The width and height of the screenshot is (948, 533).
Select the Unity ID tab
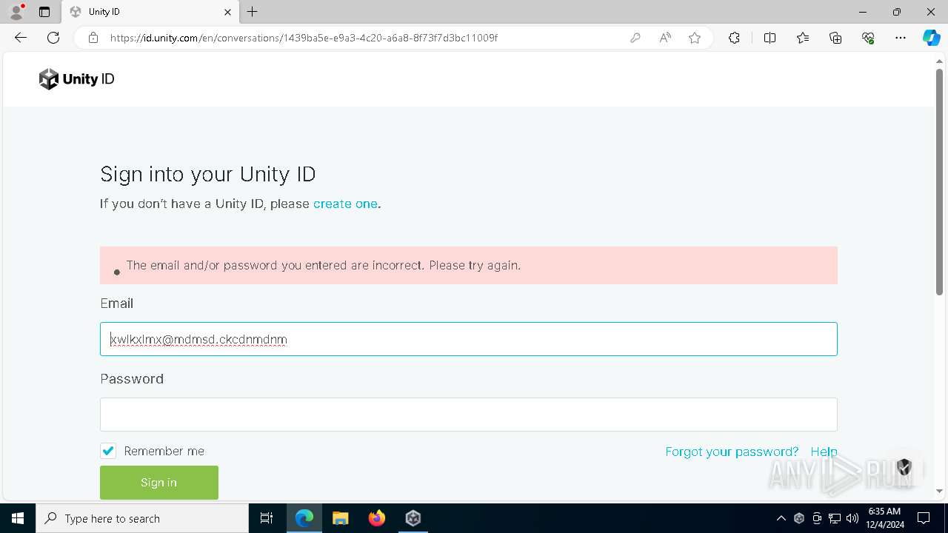pos(150,12)
